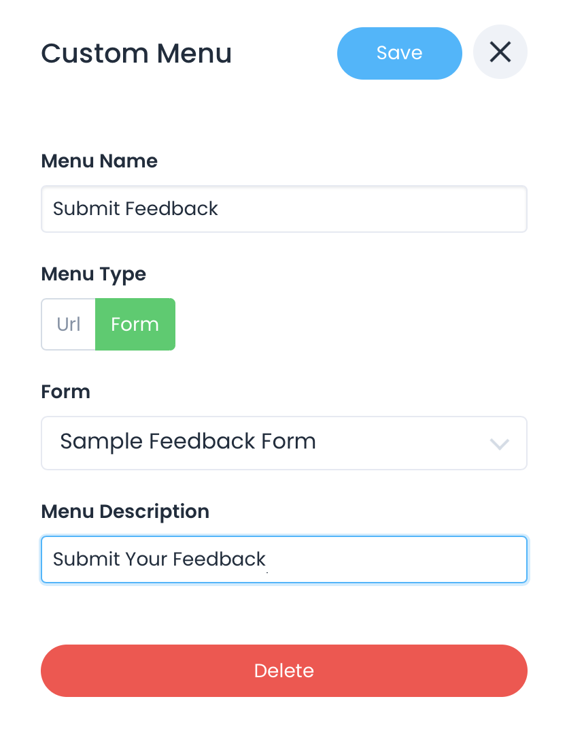Image resolution: width=567 pixels, height=731 pixels.
Task: Click the Custom Menu heading
Action: (136, 53)
